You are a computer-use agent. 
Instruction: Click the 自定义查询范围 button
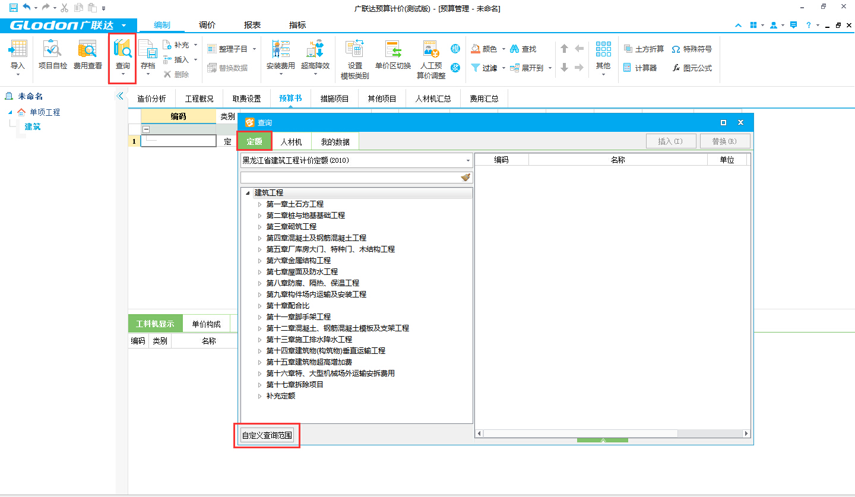click(x=267, y=436)
